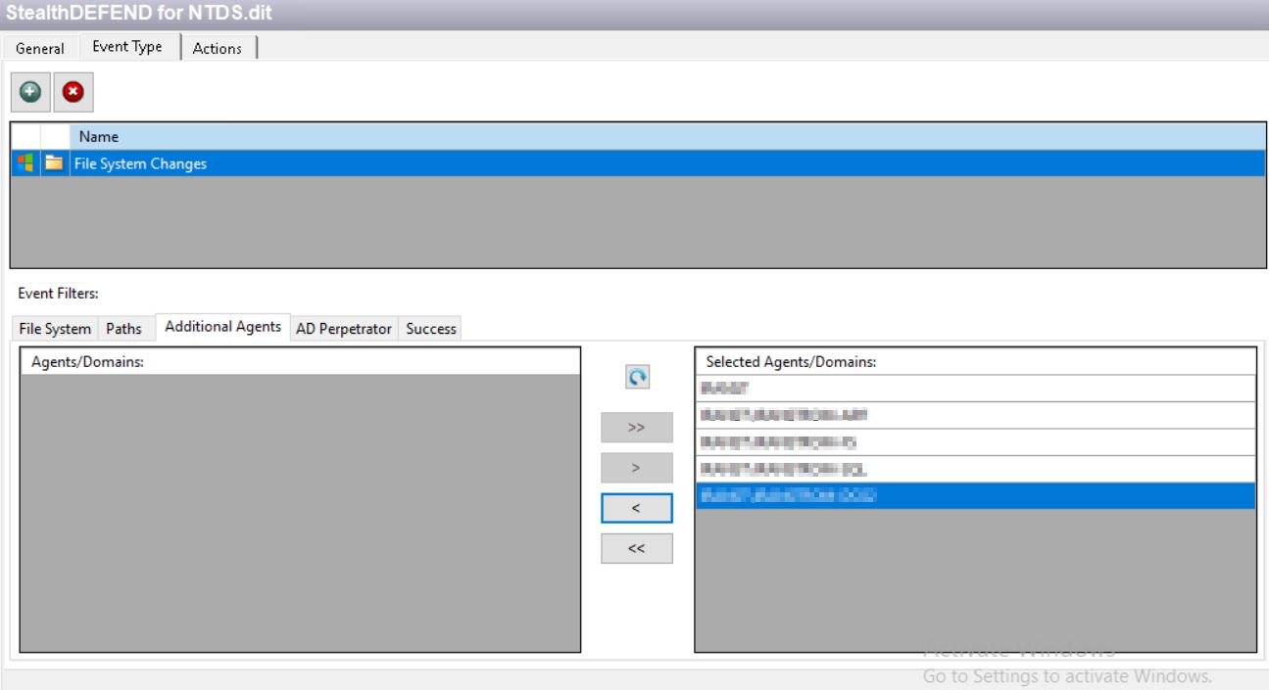Select the first entry in Selected Agents/Domains
This screenshot has height=690, width=1269.
pyautogui.click(x=975, y=389)
